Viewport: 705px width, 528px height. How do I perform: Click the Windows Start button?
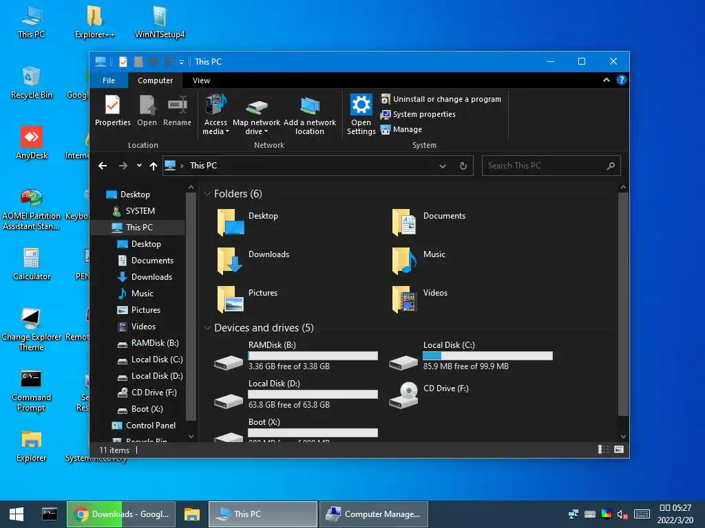coord(17,514)
